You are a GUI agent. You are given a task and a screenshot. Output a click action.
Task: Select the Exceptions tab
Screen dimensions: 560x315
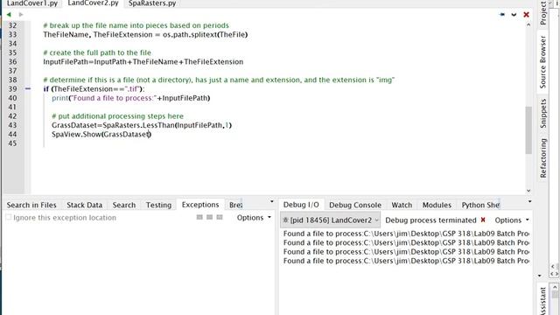point(200,205)
